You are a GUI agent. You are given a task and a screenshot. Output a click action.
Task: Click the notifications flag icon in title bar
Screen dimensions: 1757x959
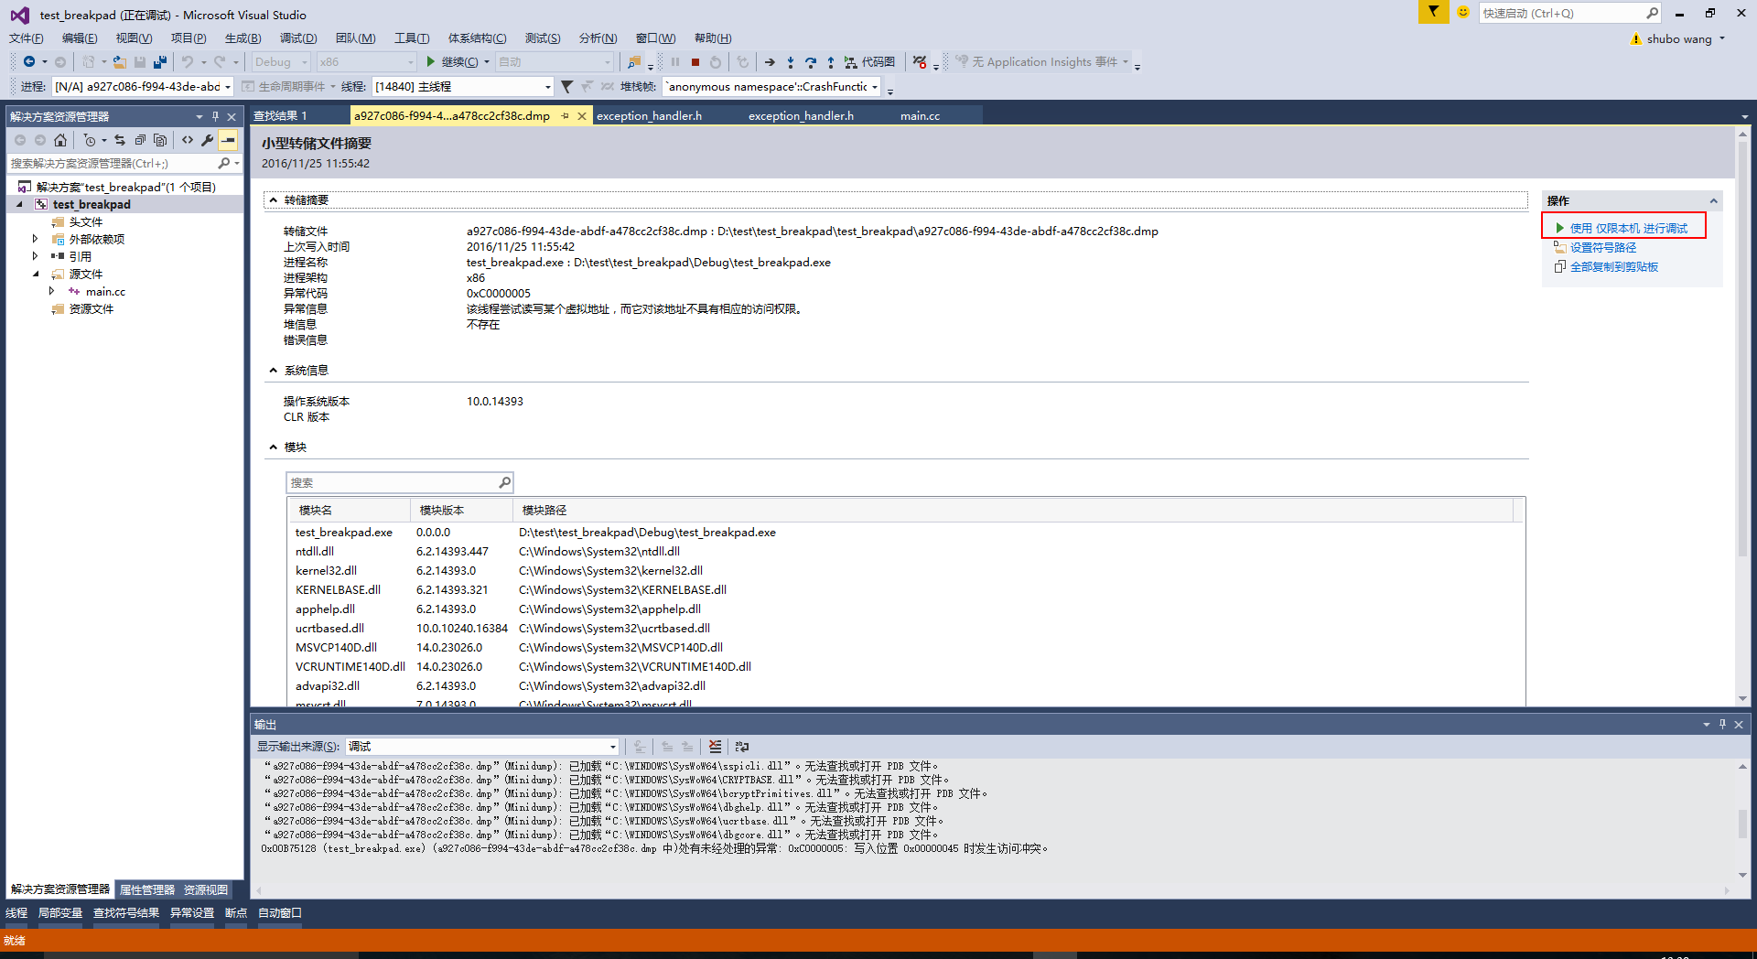(x=1433, y=12)
